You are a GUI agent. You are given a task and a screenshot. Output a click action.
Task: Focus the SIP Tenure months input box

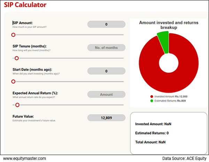(x=106, y=48)
